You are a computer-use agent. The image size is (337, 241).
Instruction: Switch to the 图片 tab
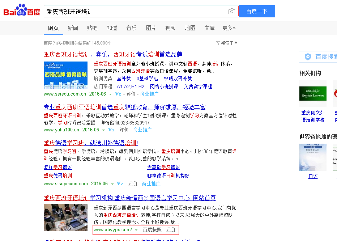[x=151, y=28]
